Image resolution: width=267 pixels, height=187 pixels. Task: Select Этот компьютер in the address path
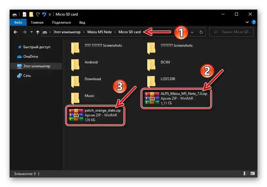67,32
